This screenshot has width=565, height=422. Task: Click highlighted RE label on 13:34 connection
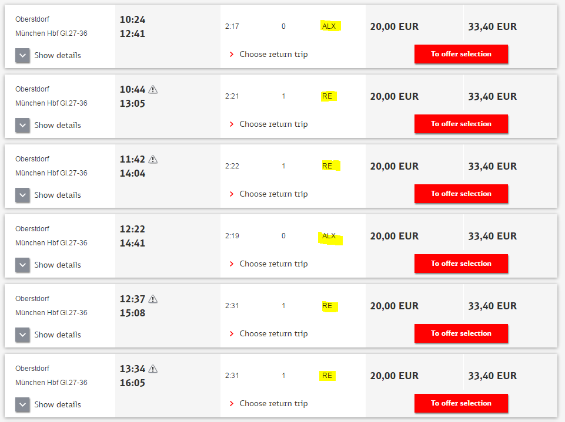click(x=327, y=376)
